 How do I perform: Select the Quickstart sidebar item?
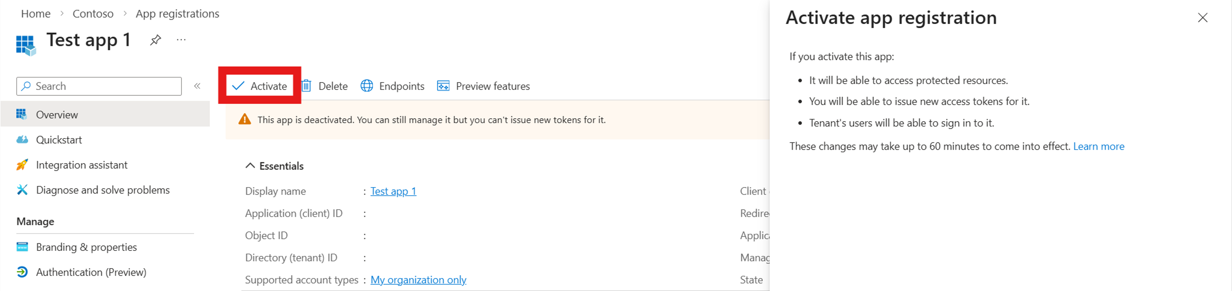tap(59, 139)
